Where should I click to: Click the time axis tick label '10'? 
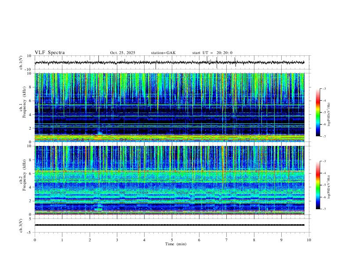point(309,240)
